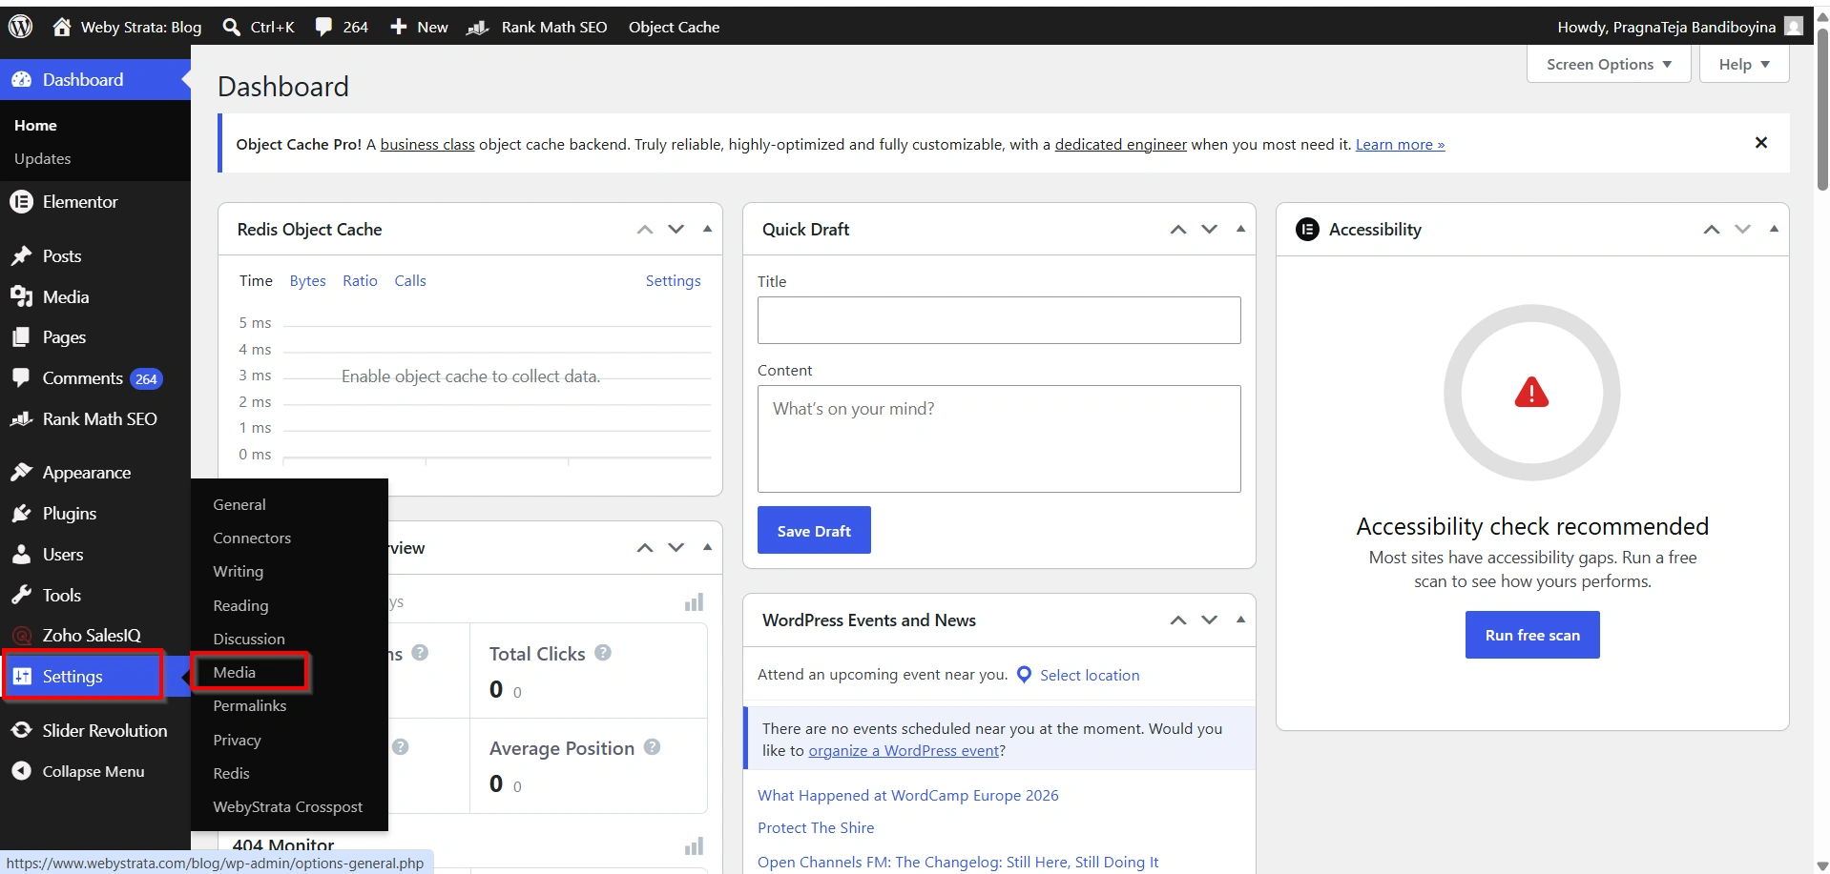Open the comments bubble icon showing 264

point(324,27)
